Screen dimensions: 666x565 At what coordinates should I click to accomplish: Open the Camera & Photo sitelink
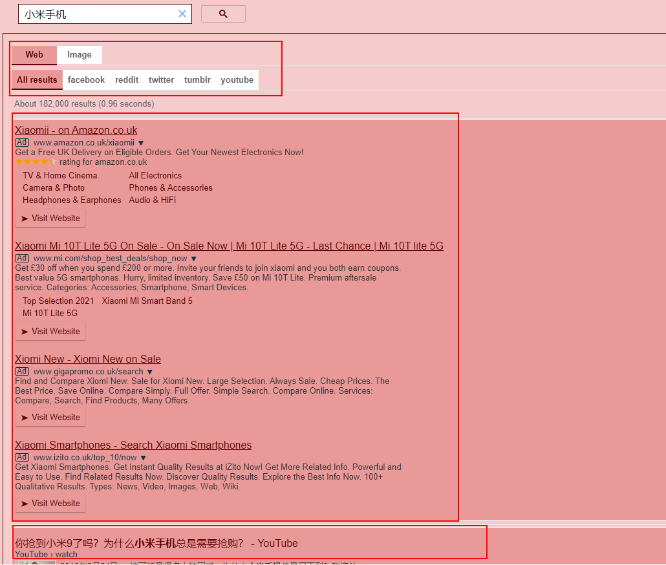[x=54, y=187]
